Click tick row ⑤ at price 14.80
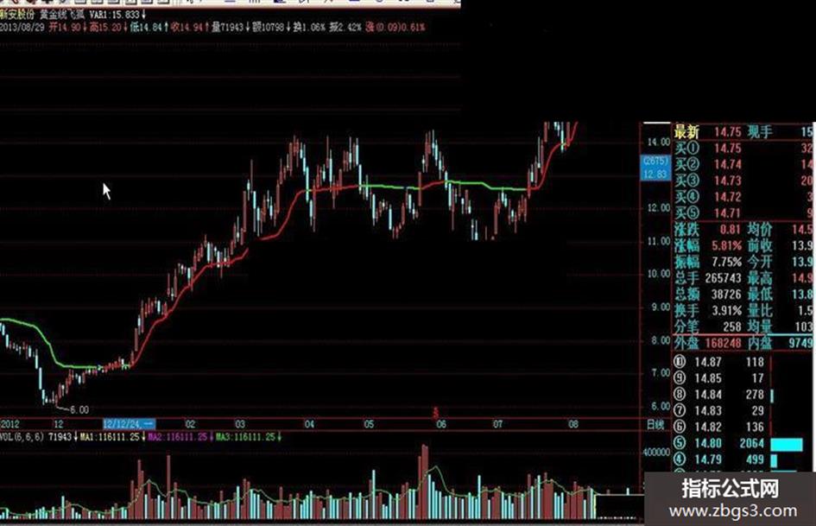 tap(738, 443)
